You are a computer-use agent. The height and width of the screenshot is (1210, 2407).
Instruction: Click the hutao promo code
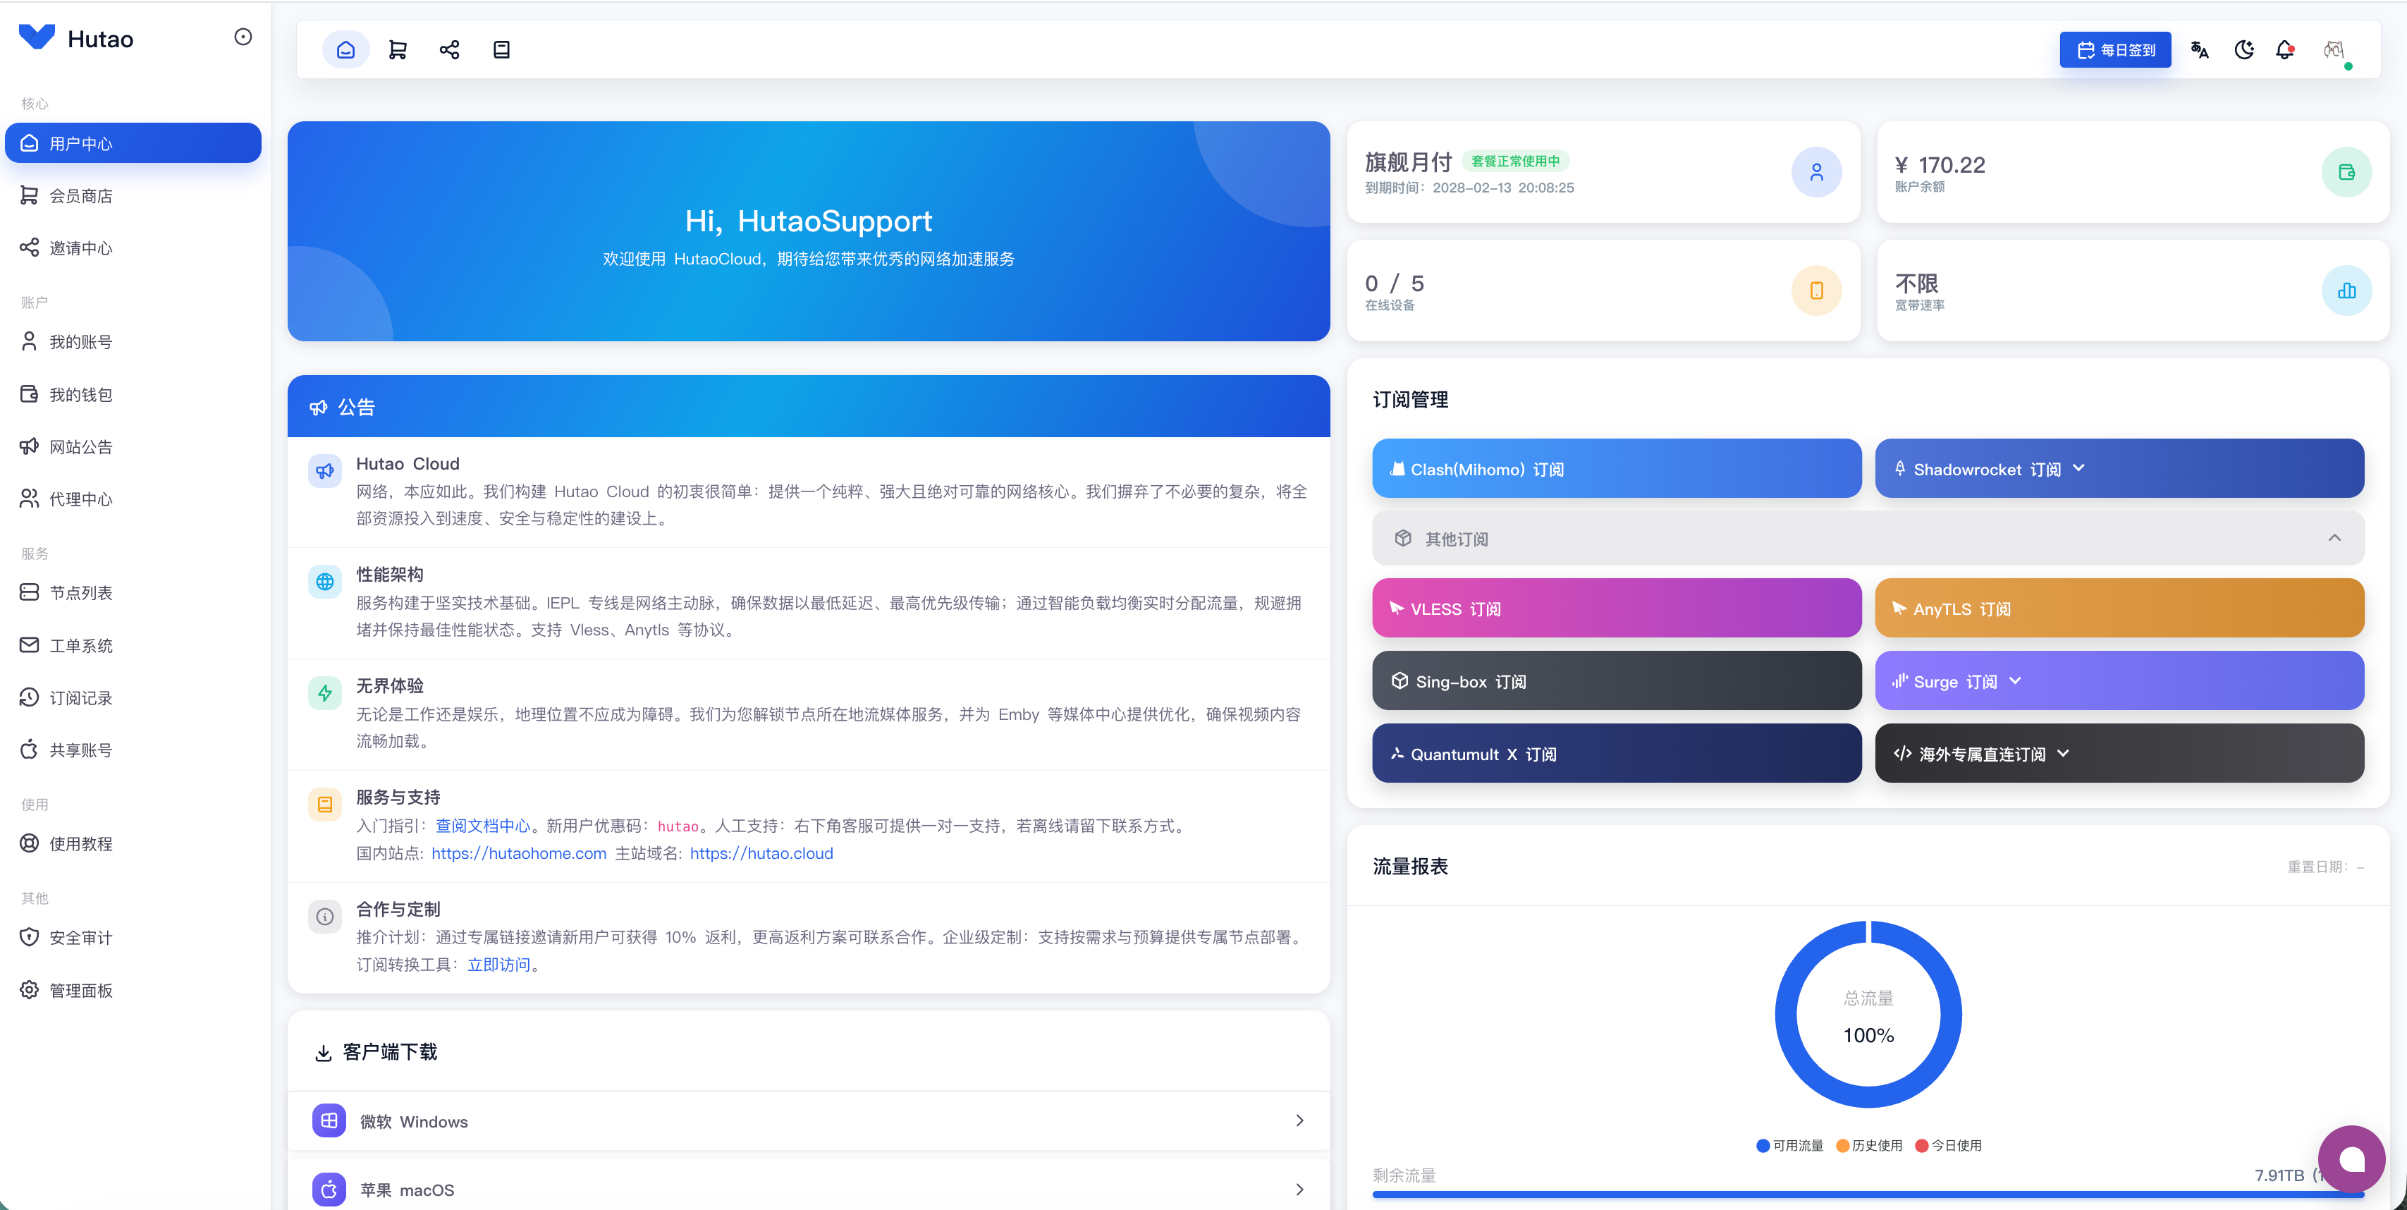(x=678, y=826)
